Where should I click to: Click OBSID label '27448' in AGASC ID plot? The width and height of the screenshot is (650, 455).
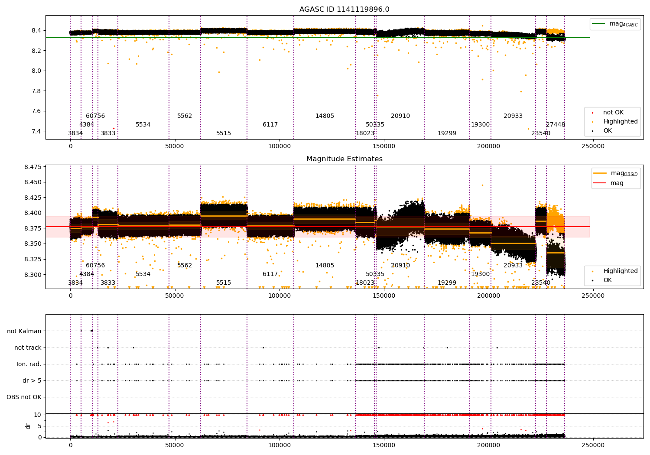556,125
